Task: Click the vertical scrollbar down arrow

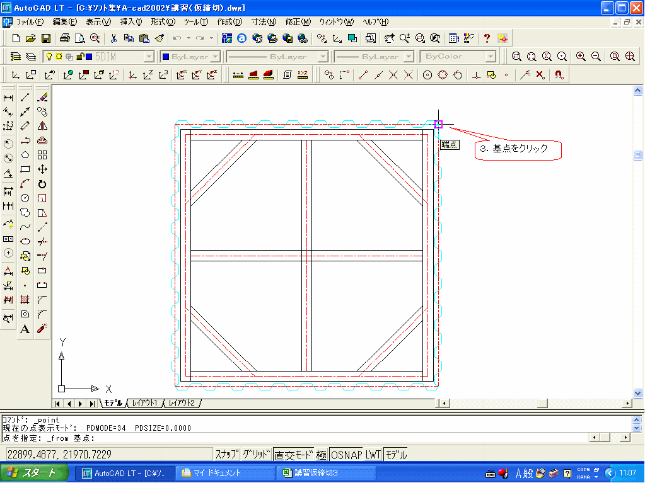Action: coord(638,393)
